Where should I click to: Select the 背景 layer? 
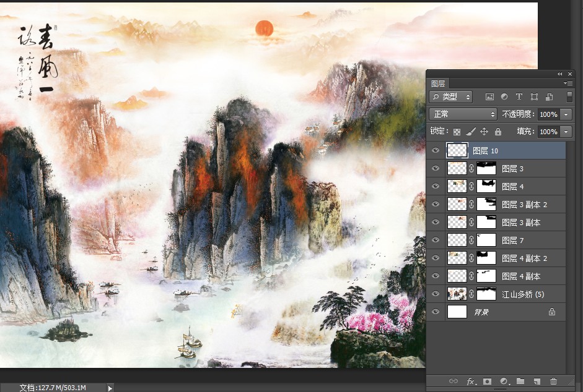[496, 312]
